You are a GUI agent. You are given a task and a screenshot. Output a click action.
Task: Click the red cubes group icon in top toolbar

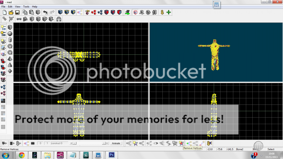coord(93,12)
